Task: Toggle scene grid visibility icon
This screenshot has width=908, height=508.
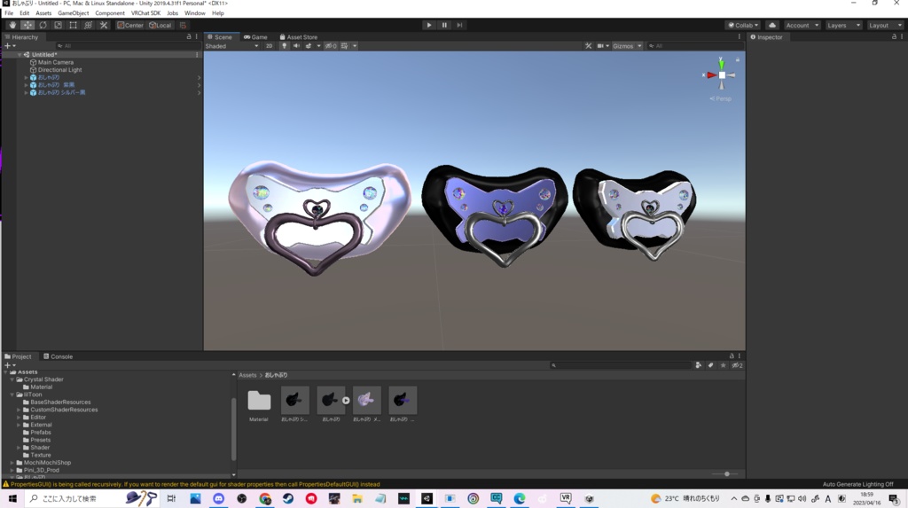Action: (344, 46)
